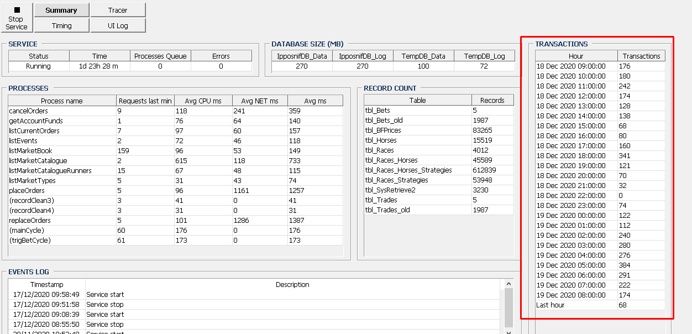This screenshot has width=692, height=334.
Task: Select the listMarketCatalogueRunners process row
Action: [175, 171]
